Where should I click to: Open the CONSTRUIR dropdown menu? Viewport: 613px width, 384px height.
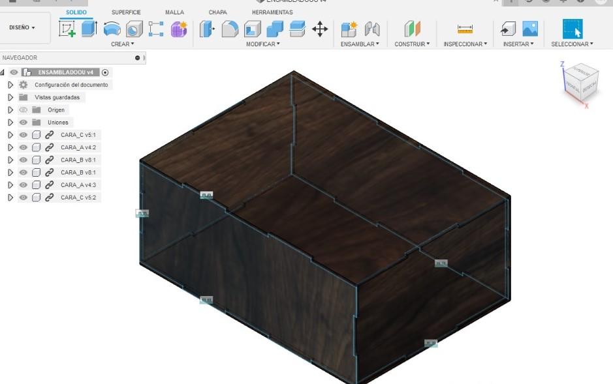point(412,44)
